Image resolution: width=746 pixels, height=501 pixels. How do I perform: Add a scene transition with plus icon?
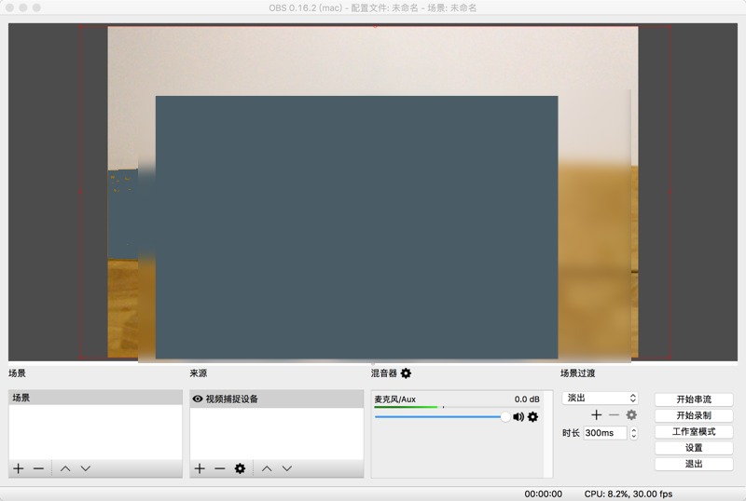(x=596, y=415)
